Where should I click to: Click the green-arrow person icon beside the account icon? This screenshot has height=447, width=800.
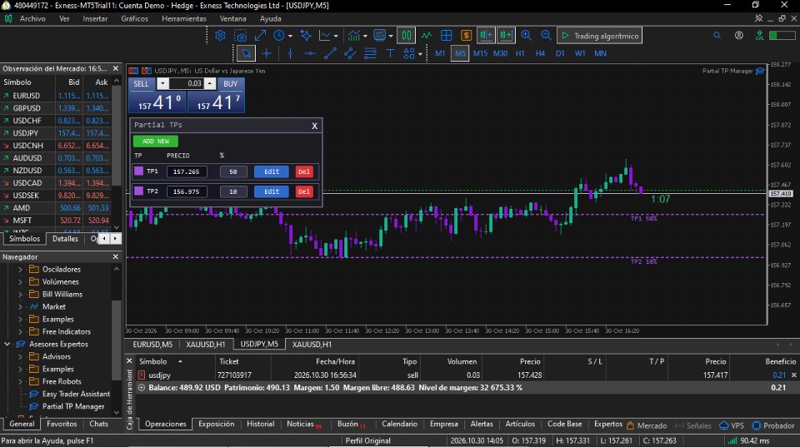pyautogui.click(x=760, y=36)
